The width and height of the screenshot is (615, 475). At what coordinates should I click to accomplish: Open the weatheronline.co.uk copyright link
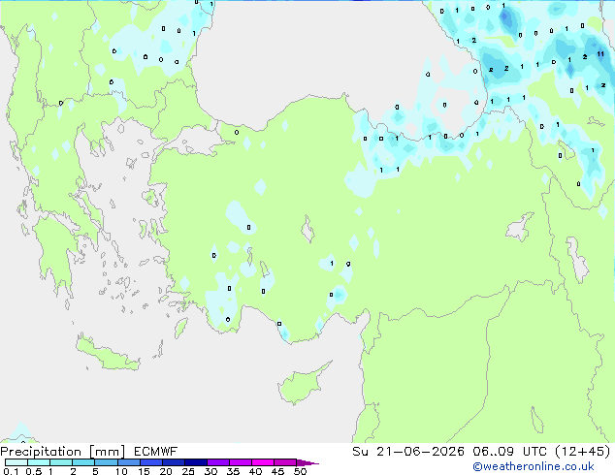[x=534, y=466]
